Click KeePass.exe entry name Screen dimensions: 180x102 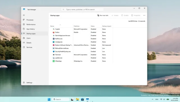59,39
